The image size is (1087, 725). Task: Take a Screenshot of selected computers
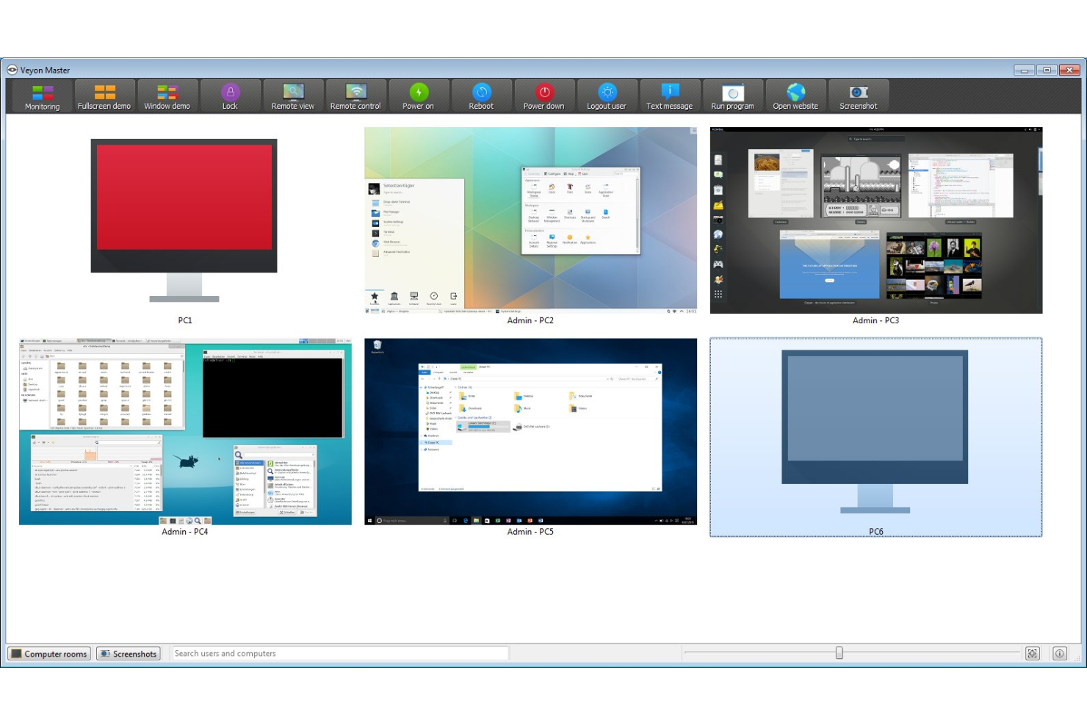point(858,95)
